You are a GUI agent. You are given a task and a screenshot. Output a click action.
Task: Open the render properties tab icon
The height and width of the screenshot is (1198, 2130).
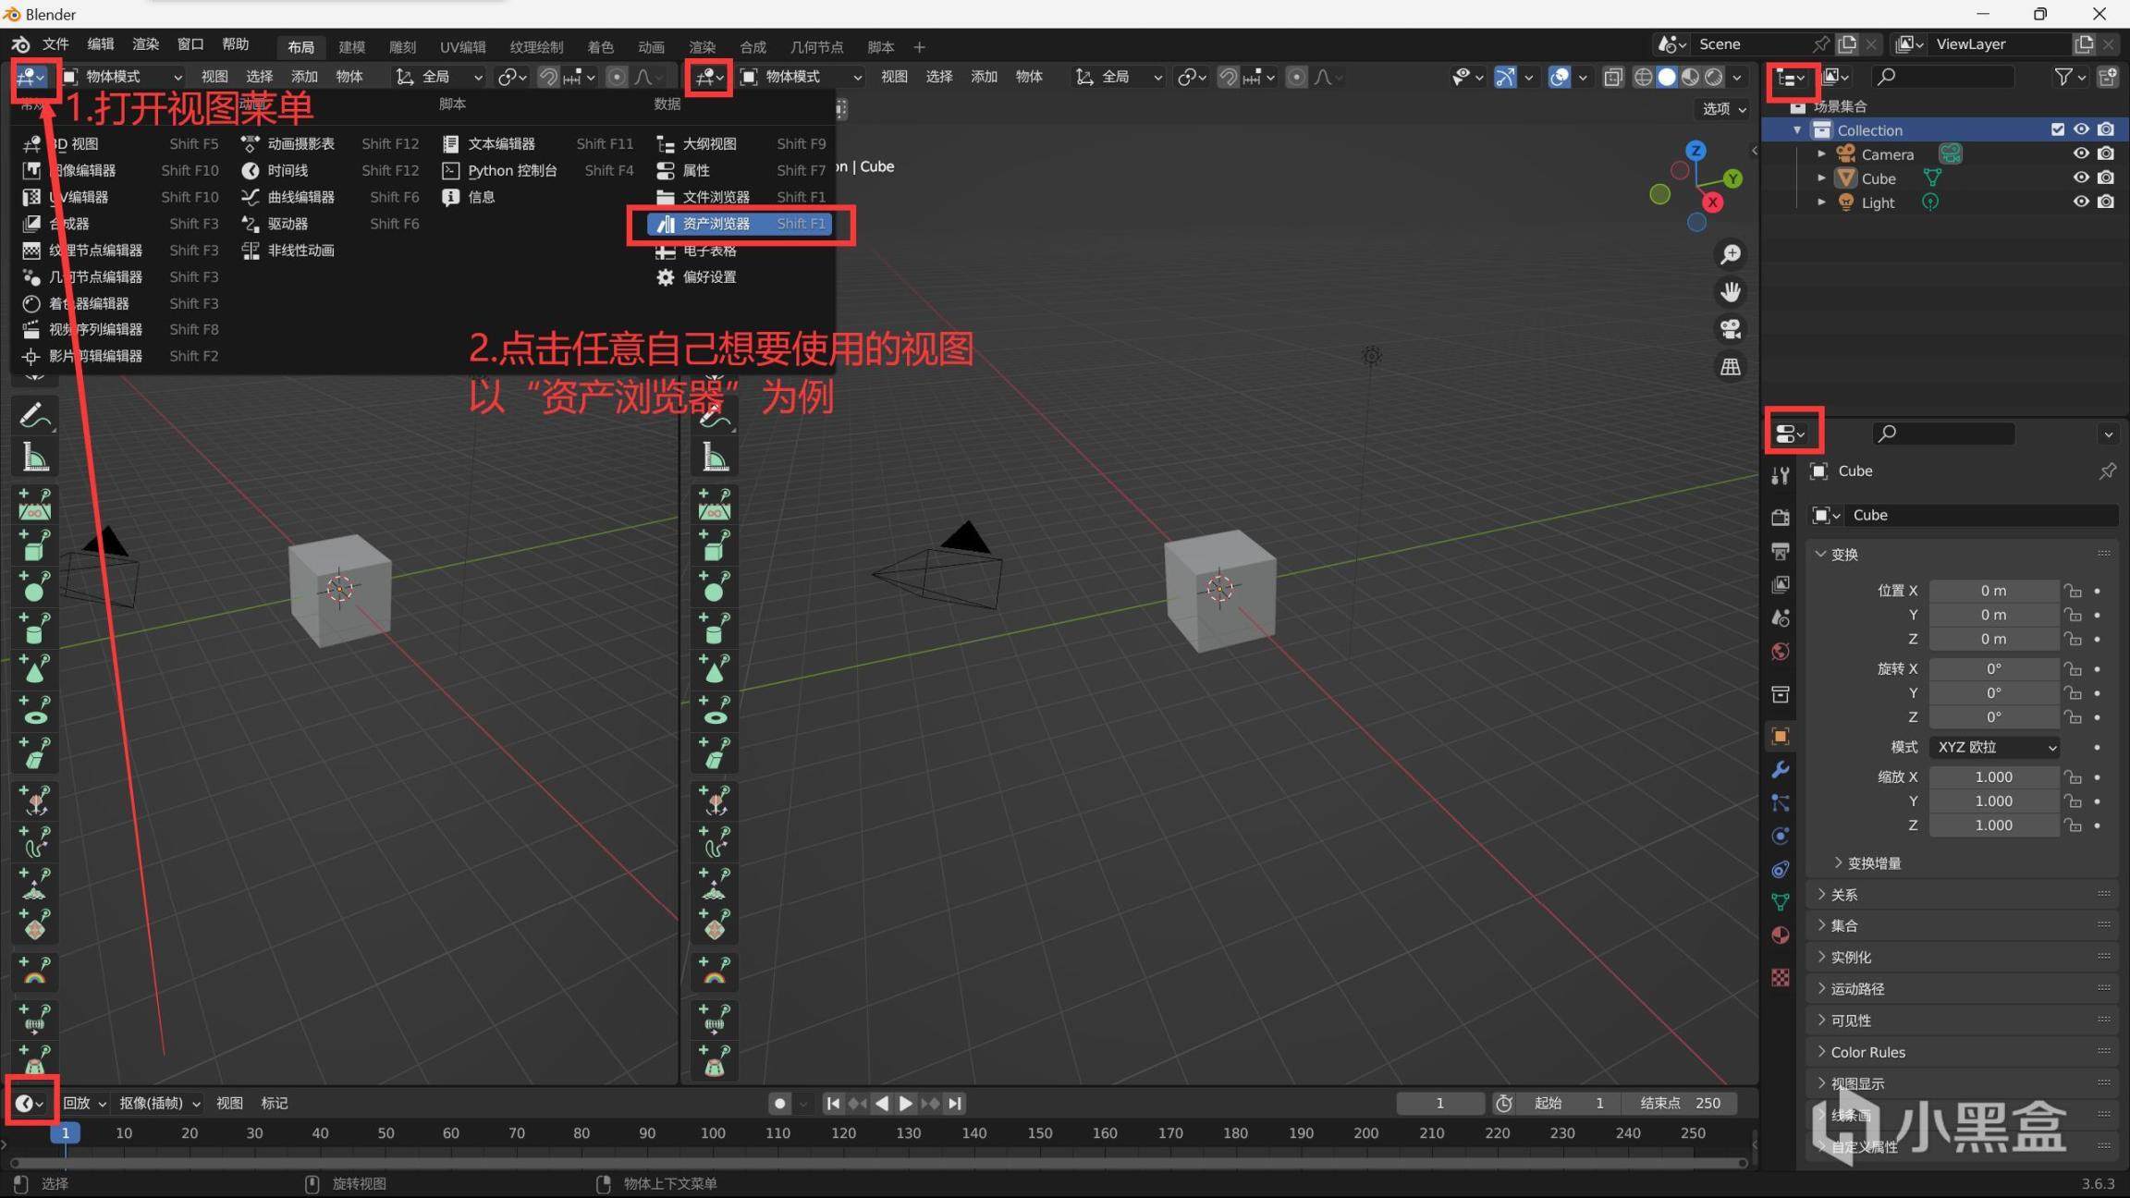click(x=1780, y=517)
